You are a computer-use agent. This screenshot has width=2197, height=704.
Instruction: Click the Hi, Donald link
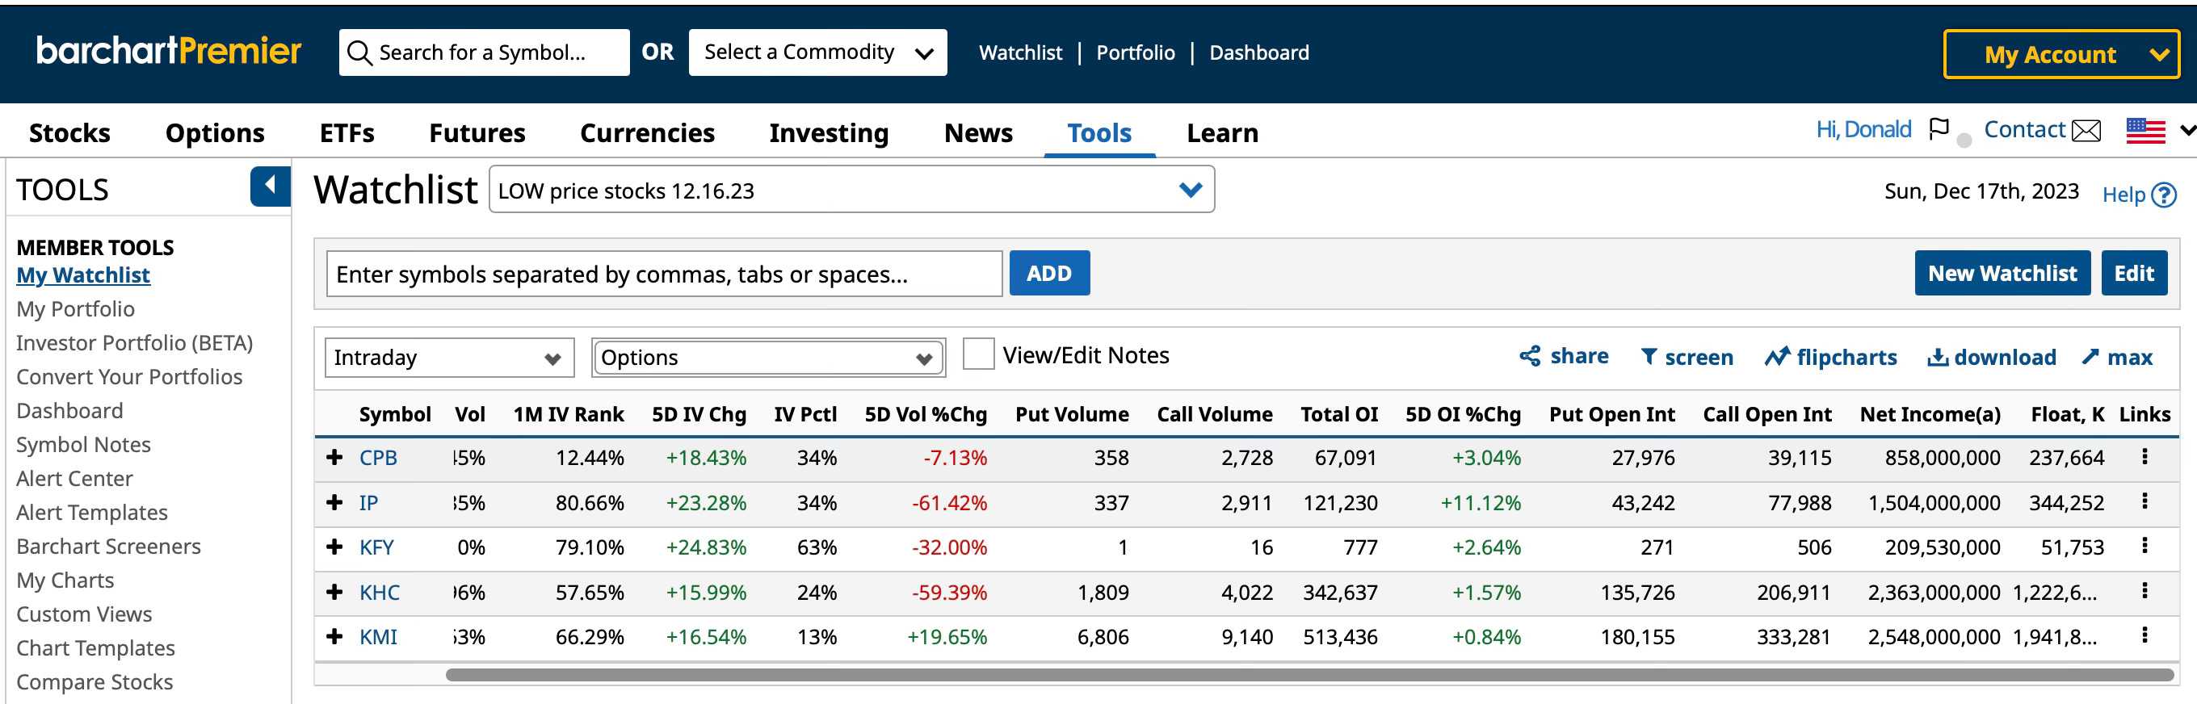coord(1863,129)
